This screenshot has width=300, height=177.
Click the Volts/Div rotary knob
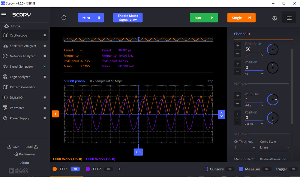(272, 99)
